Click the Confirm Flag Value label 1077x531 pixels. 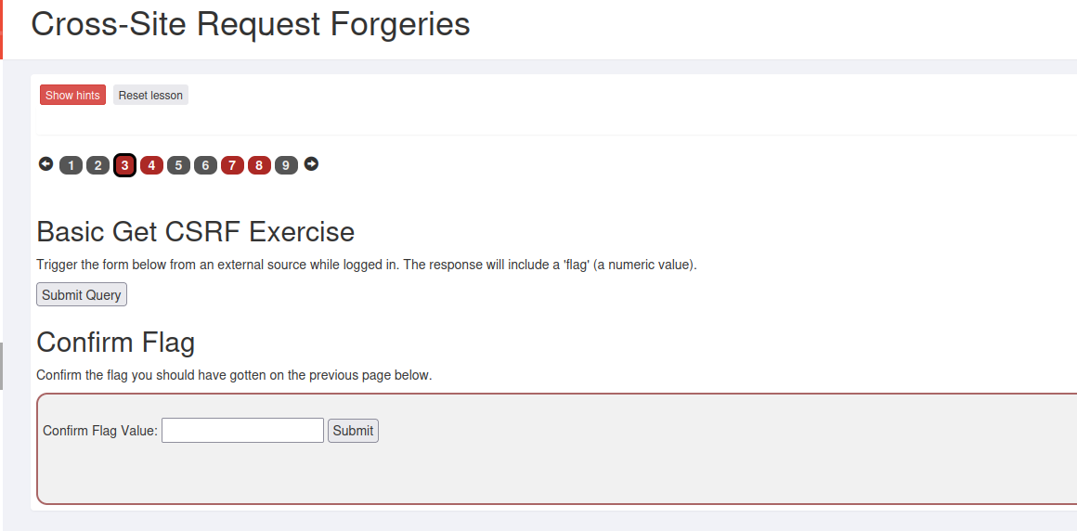point(100,431)
